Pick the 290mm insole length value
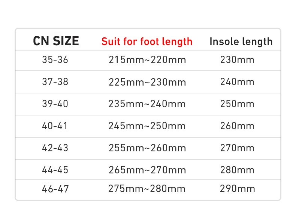 [238, 189]
